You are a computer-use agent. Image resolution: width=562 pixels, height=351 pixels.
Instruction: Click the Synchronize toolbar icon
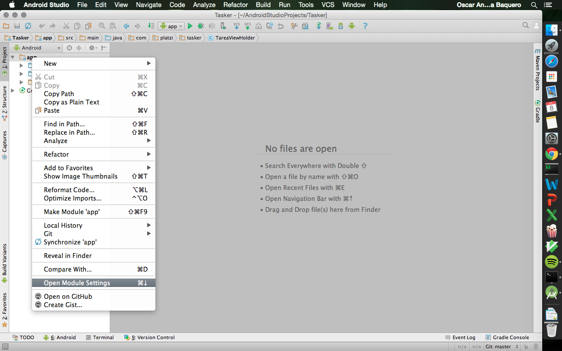click(x=28, y=26)
